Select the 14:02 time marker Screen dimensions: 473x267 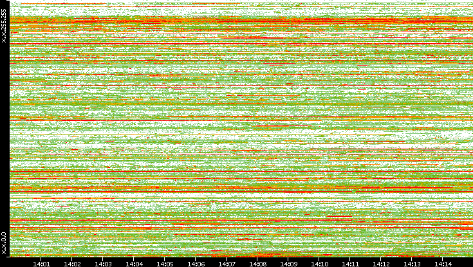click(73, 263)
